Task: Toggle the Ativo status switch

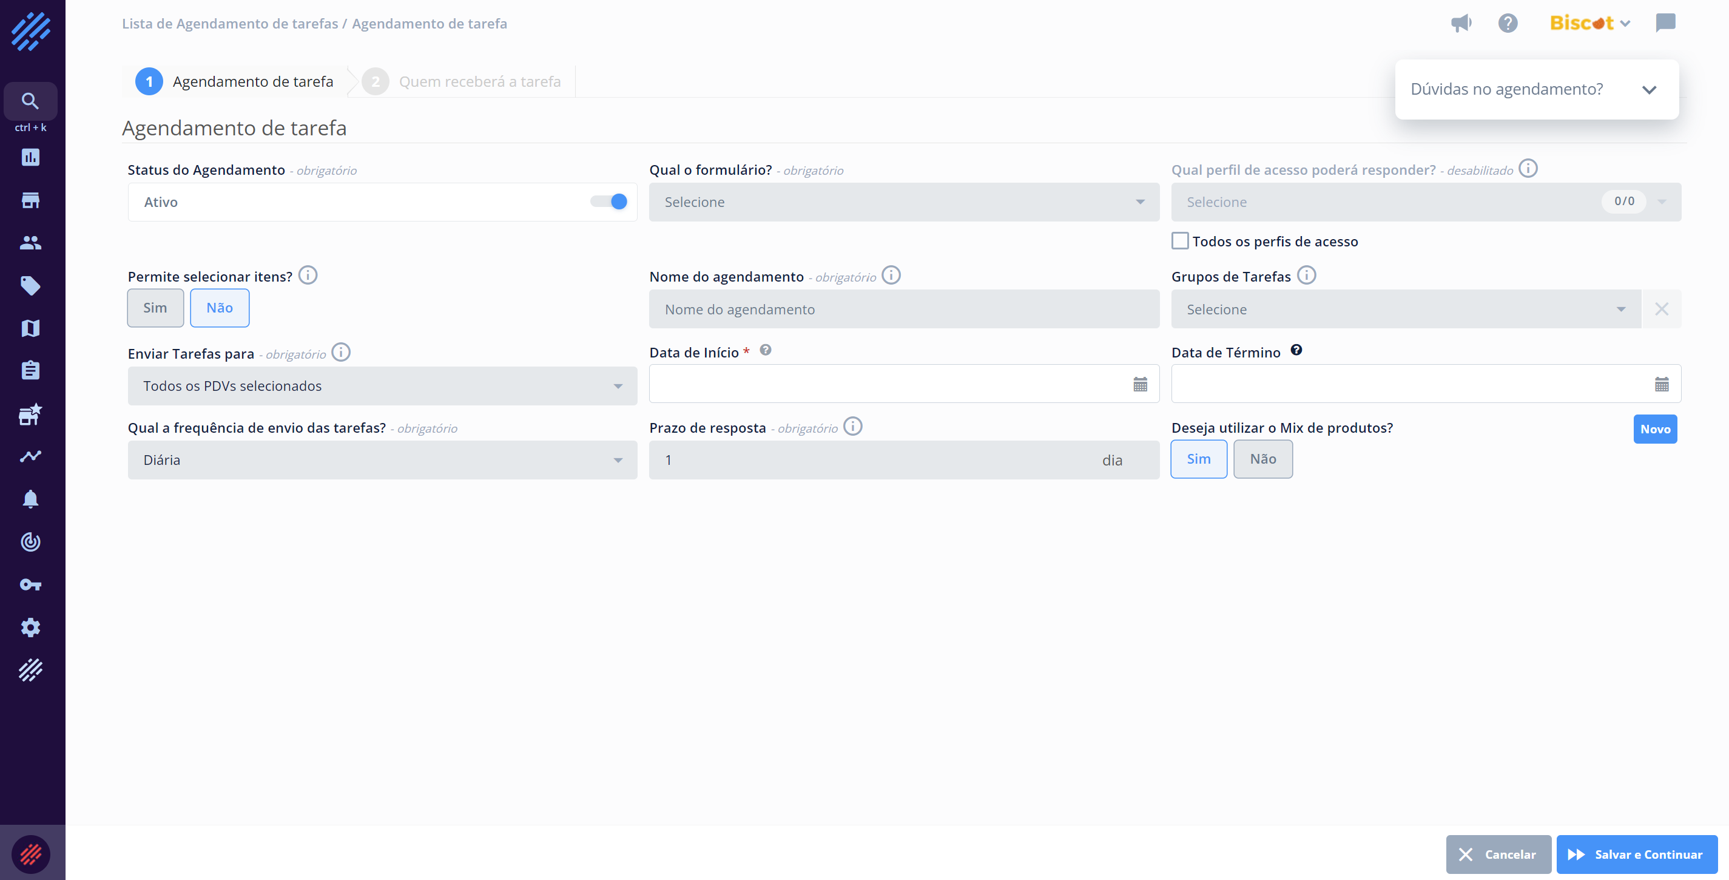Action: pos(610,201)
